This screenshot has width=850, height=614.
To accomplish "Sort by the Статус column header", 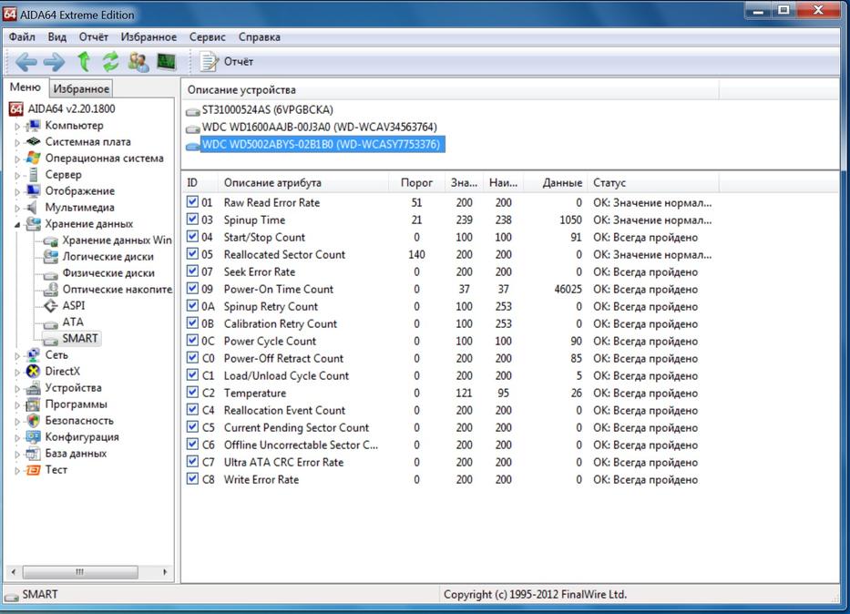I will [x=652, y=182].
